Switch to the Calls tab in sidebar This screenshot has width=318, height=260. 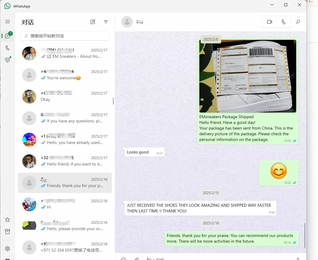point(7,48)
